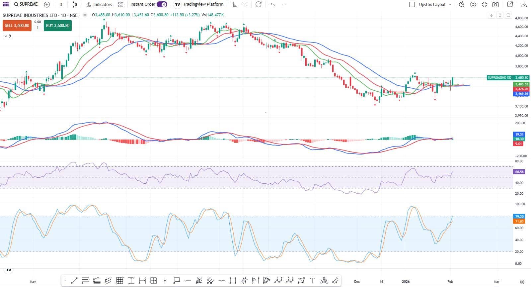The height and width of the screenshot is (287, 531).
Task: Select the Text annotation tool
Action: click(x=312, y=281)
